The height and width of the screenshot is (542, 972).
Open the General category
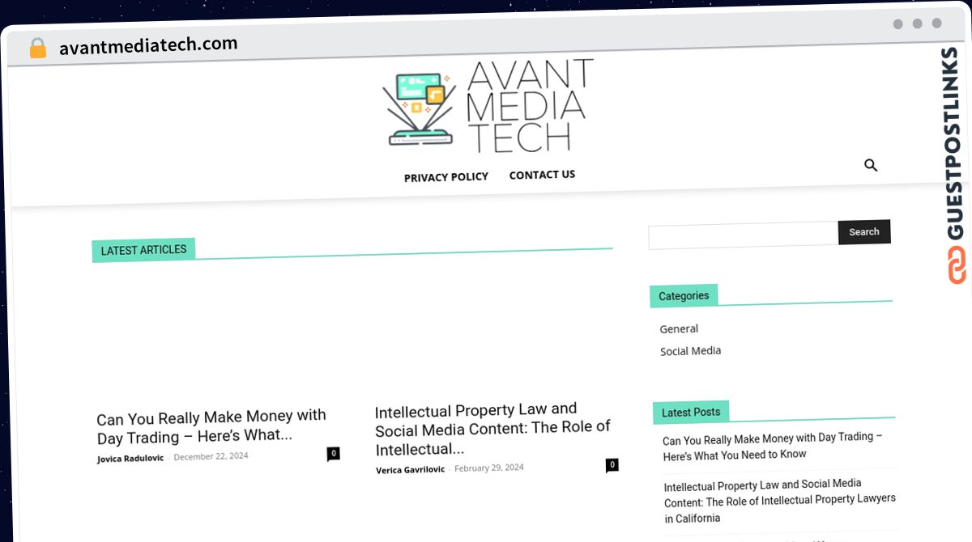pos(679,328)
